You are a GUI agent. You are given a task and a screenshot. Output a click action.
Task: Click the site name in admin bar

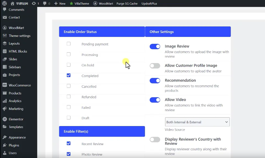point(22,4)
